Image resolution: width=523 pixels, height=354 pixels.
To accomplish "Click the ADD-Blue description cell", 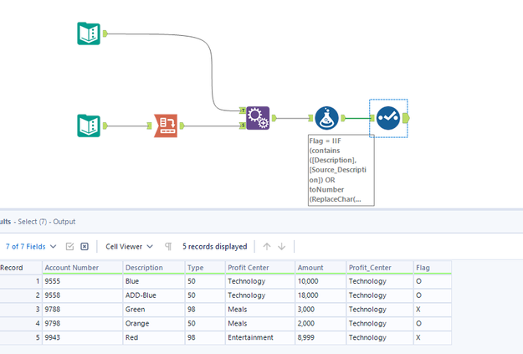I will pyautogui.click(x=154, y=295).
